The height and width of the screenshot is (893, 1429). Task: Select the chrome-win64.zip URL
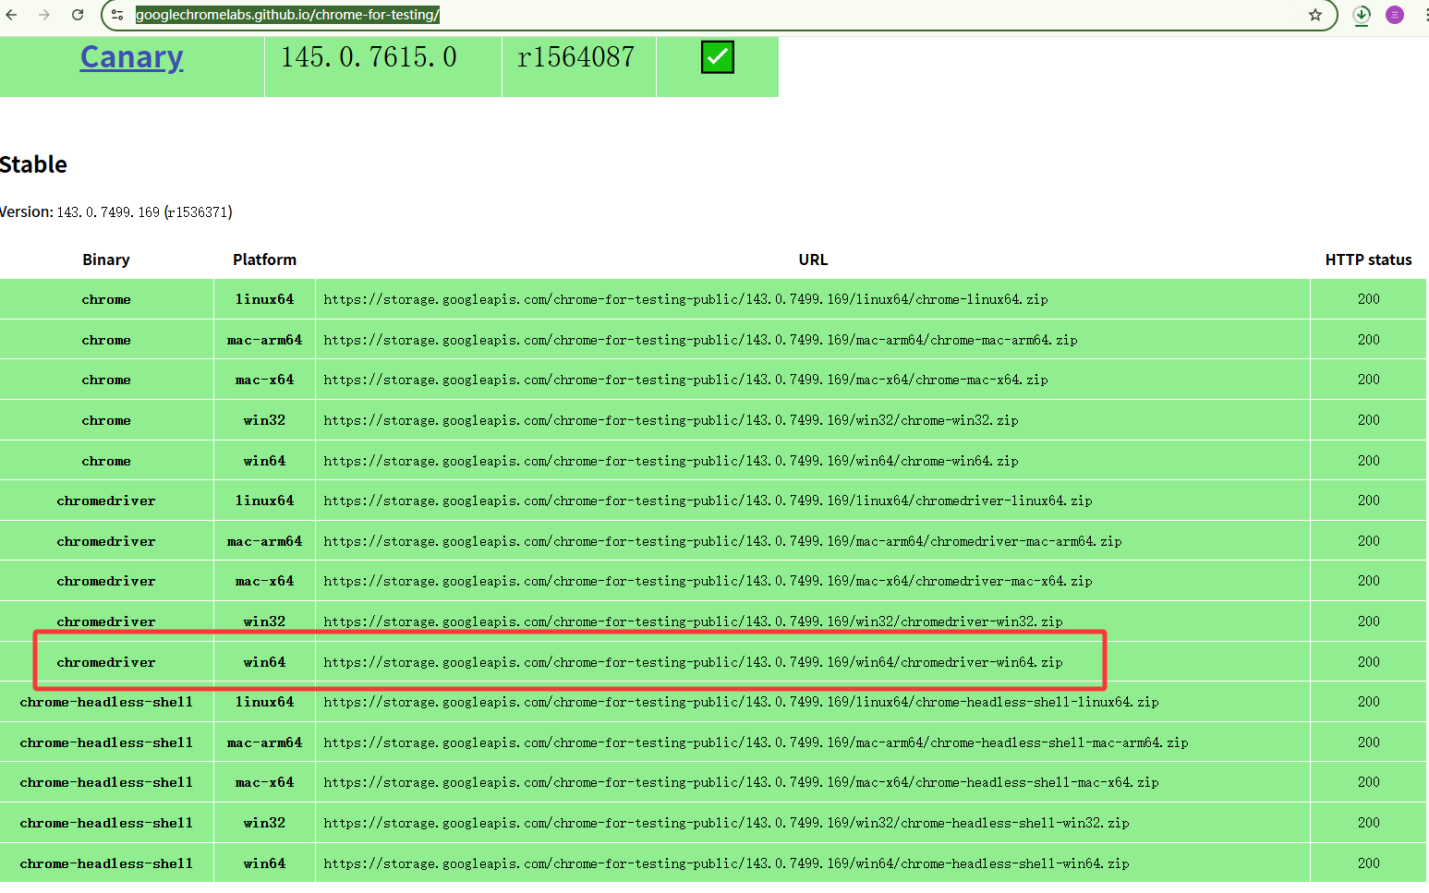coord(671,461)
